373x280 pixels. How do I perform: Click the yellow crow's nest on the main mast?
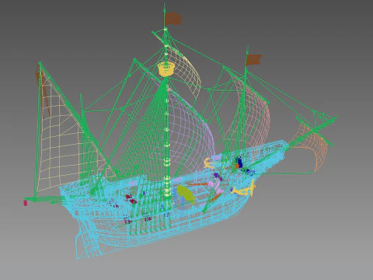[x=166, y=68]
